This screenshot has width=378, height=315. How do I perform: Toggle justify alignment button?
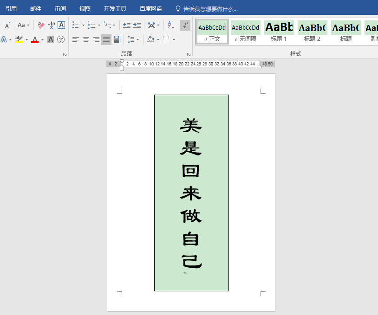coord(106,39)
